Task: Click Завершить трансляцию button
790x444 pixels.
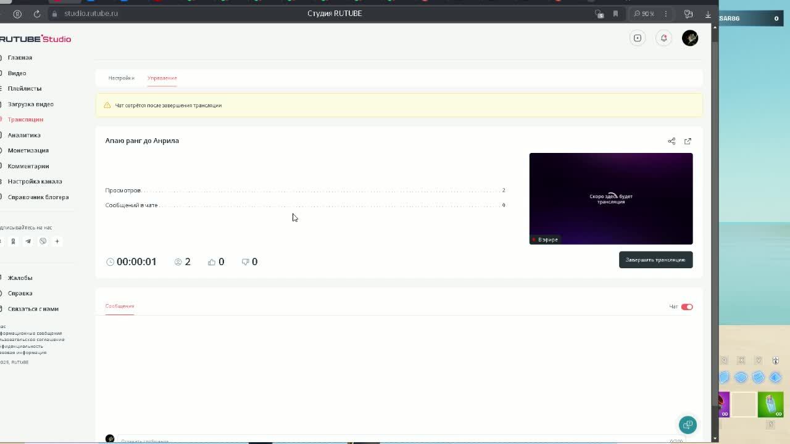Action: point(655,260)
